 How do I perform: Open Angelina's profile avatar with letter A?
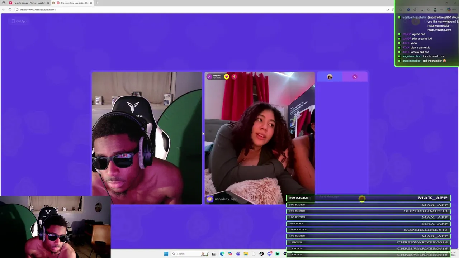point(209,77)
